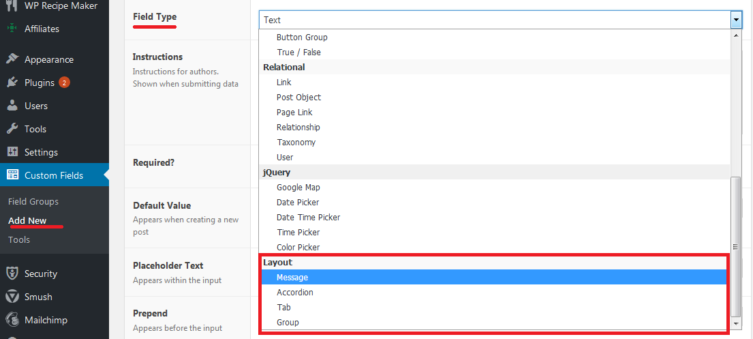Select the Accordion layout field type

pyautogui.click(x=493, y=293)
